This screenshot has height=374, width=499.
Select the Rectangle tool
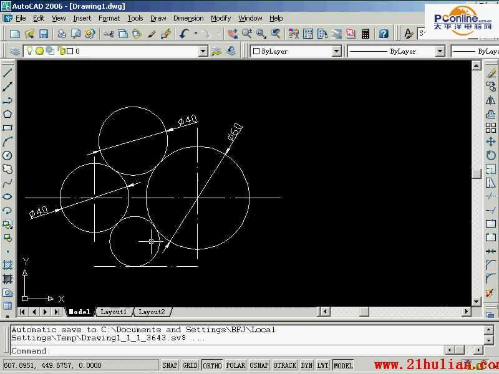[x=7, y=128]
